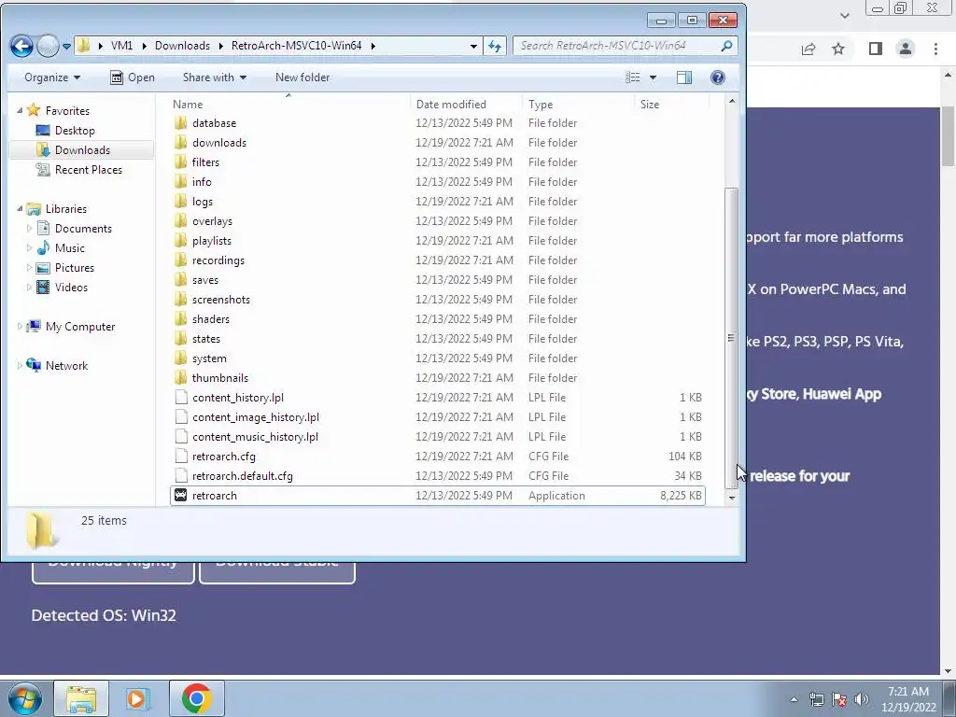This screenshot has height=717, width=956.
Task: Open Chrome side panel icon
Action: coord(876,49)
